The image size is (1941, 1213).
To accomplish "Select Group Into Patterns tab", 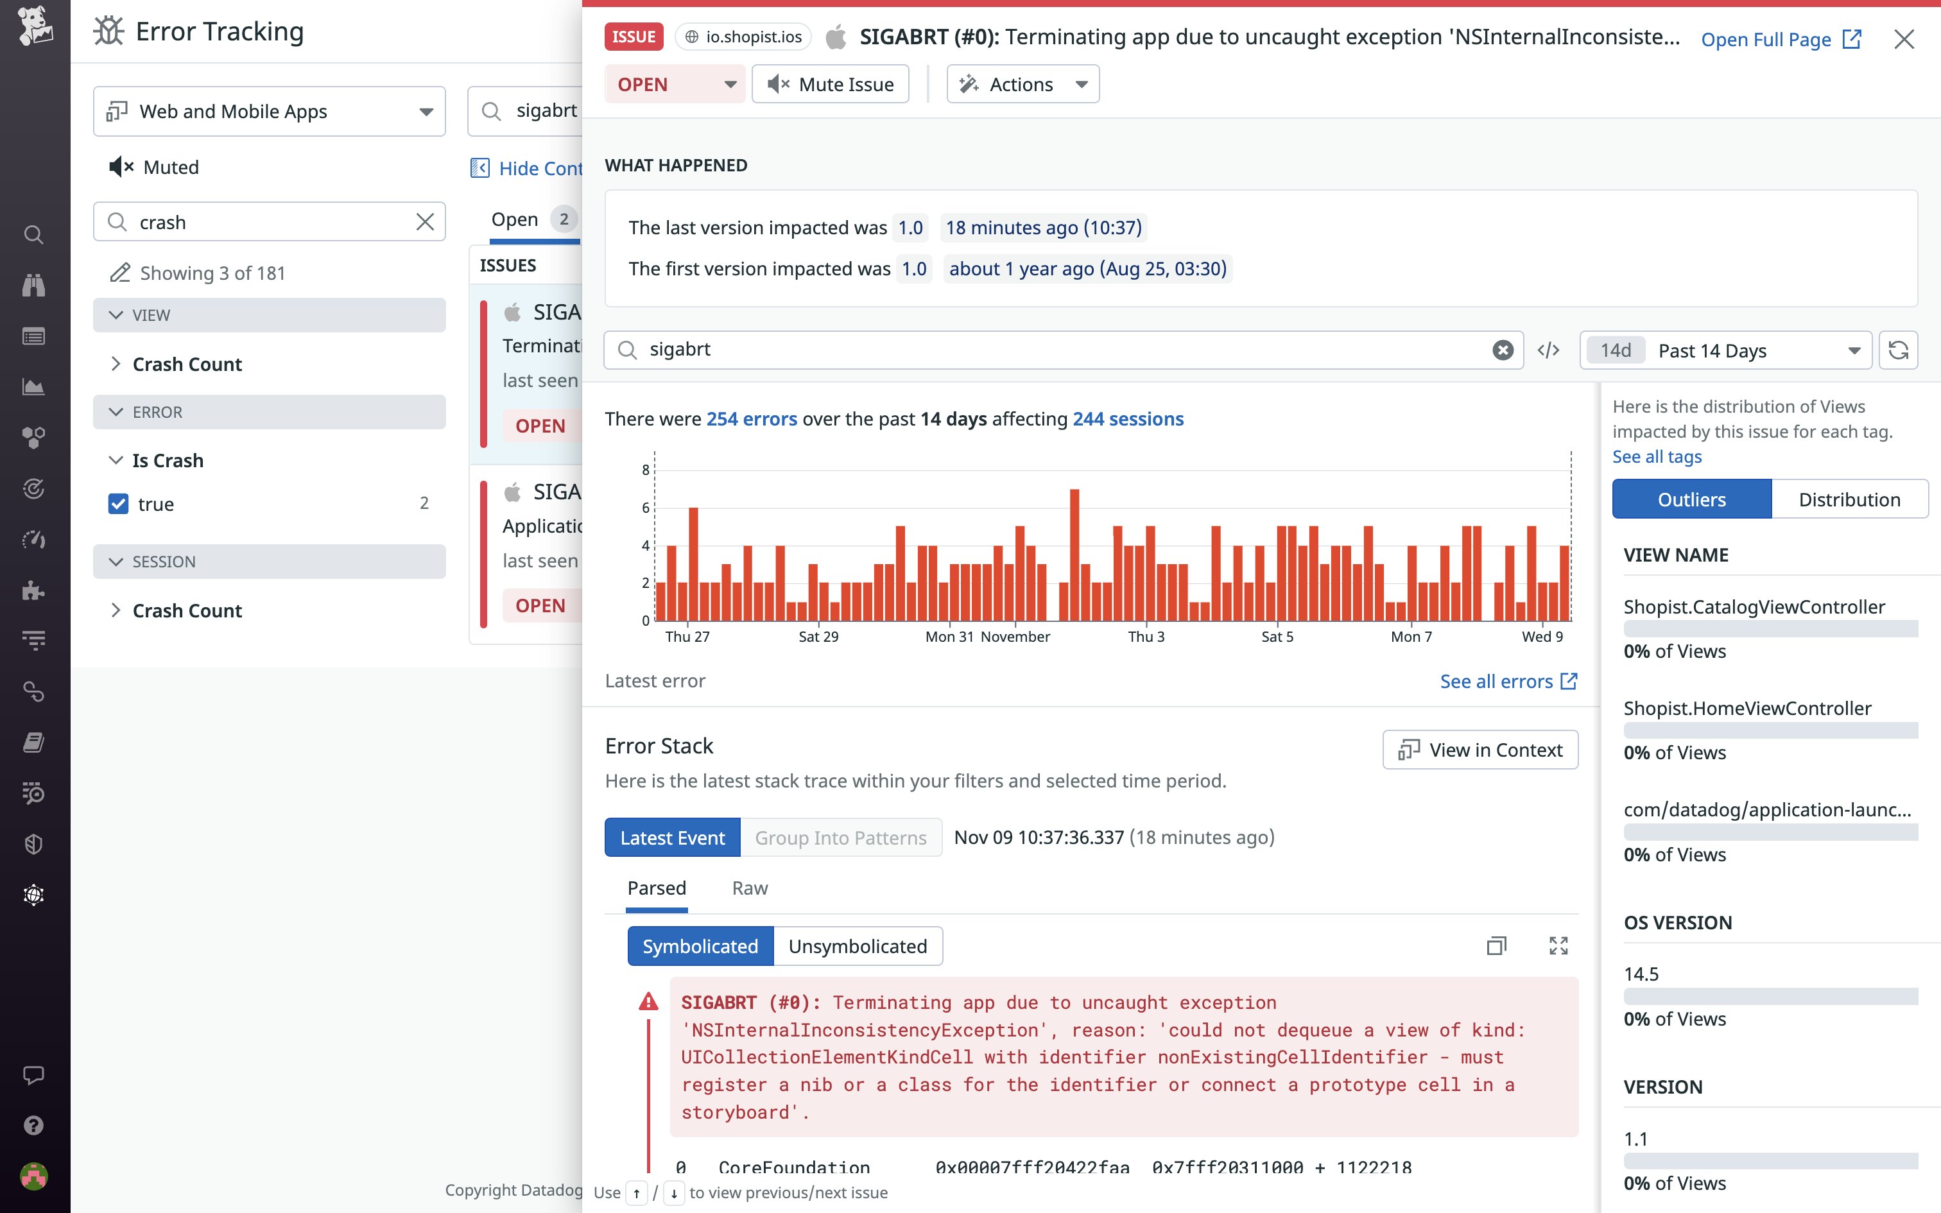I will pyautogui.click(x=840, y=837).
